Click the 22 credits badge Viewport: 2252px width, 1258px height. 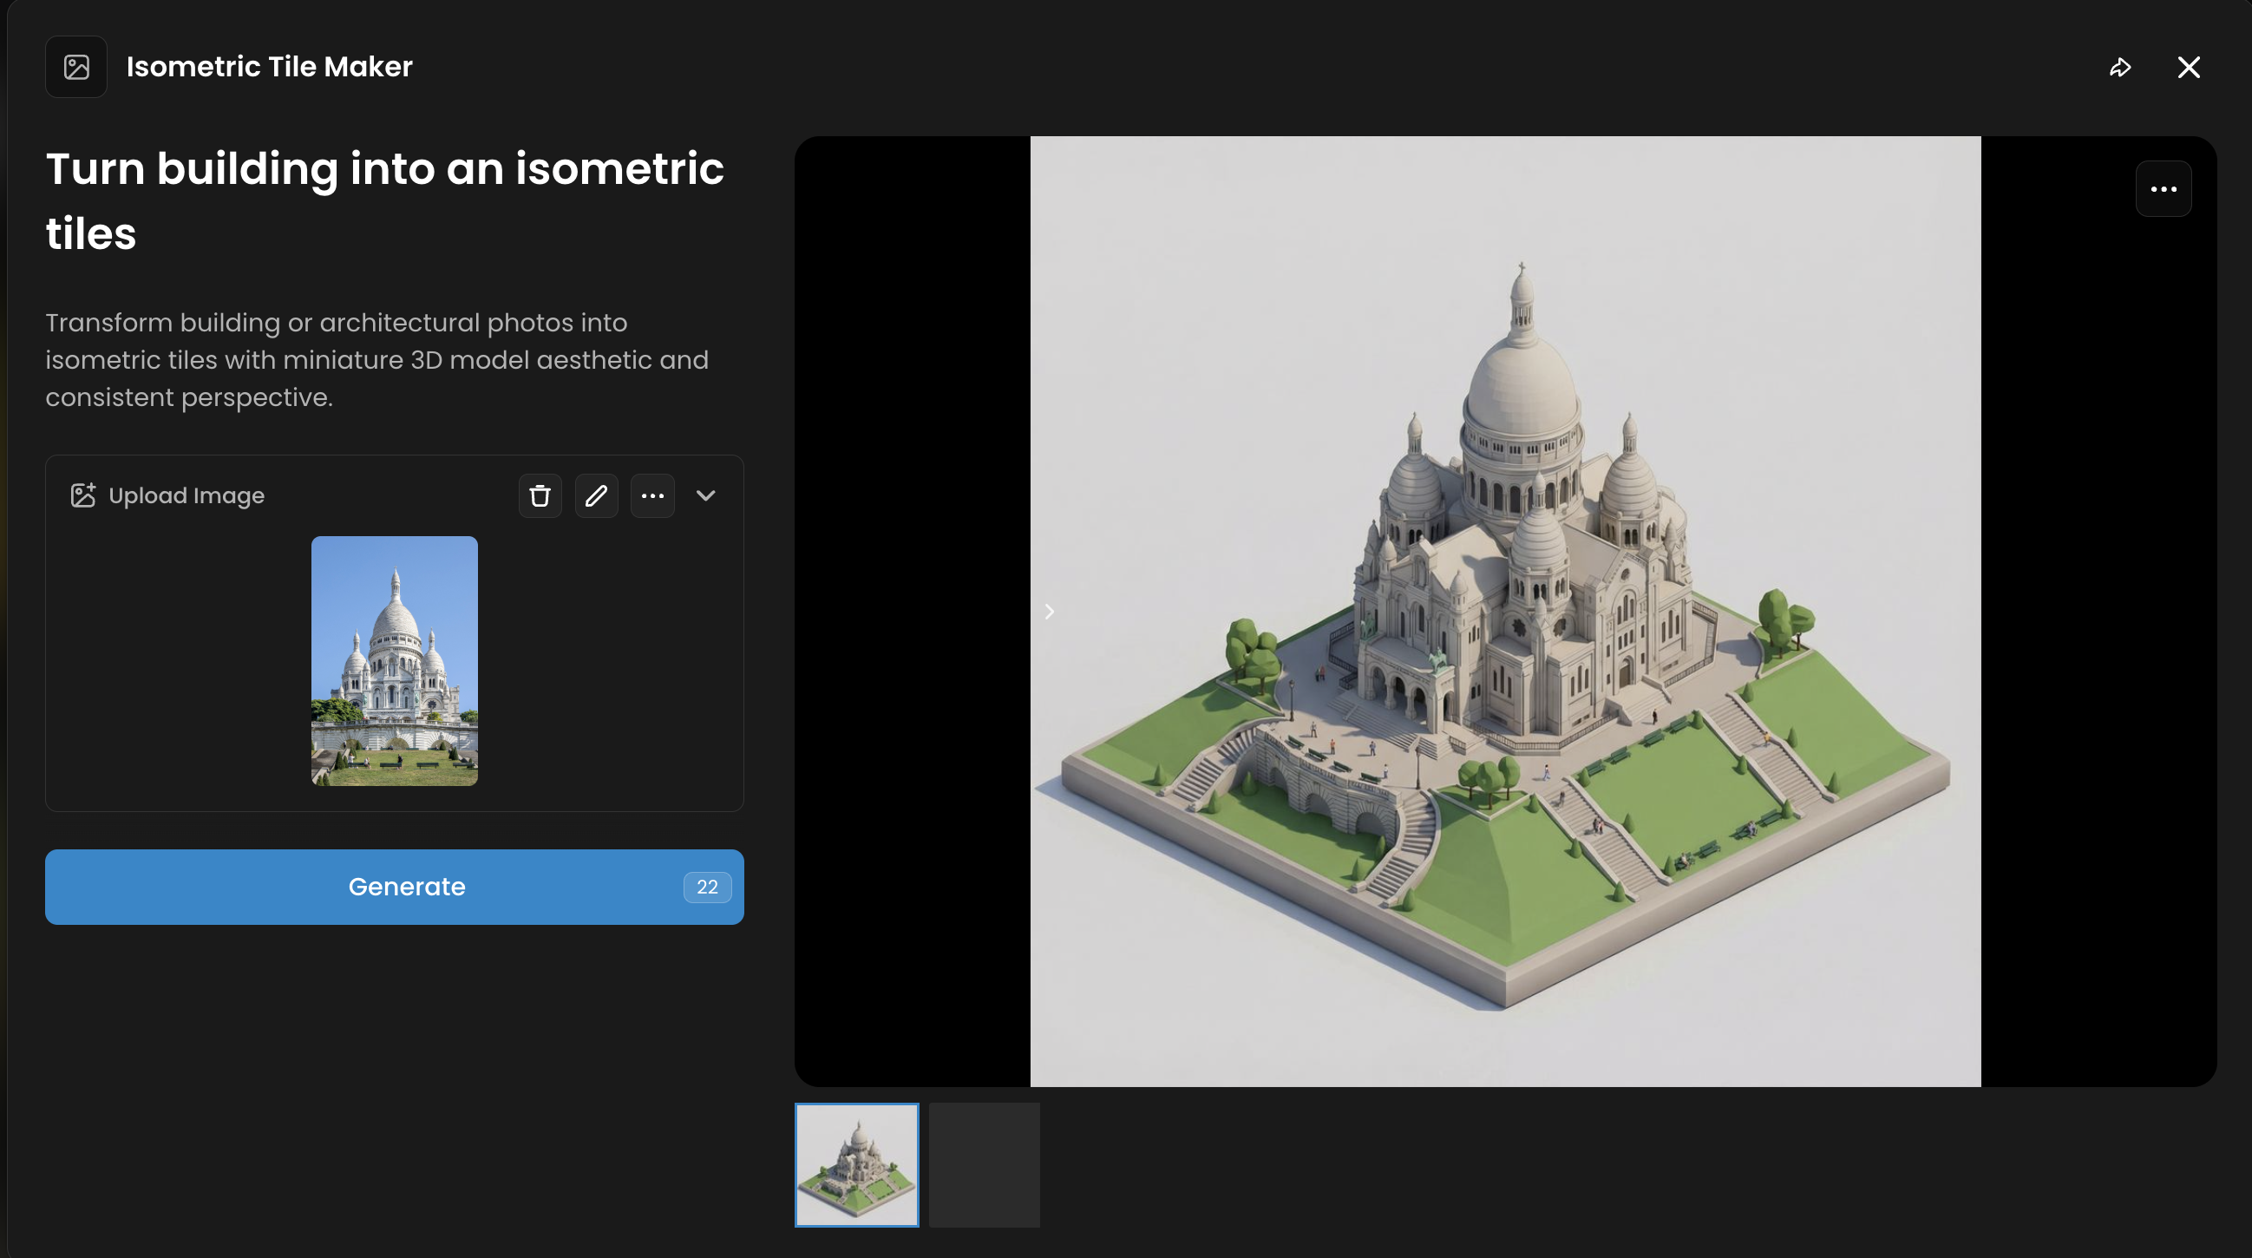pos(706,888)
